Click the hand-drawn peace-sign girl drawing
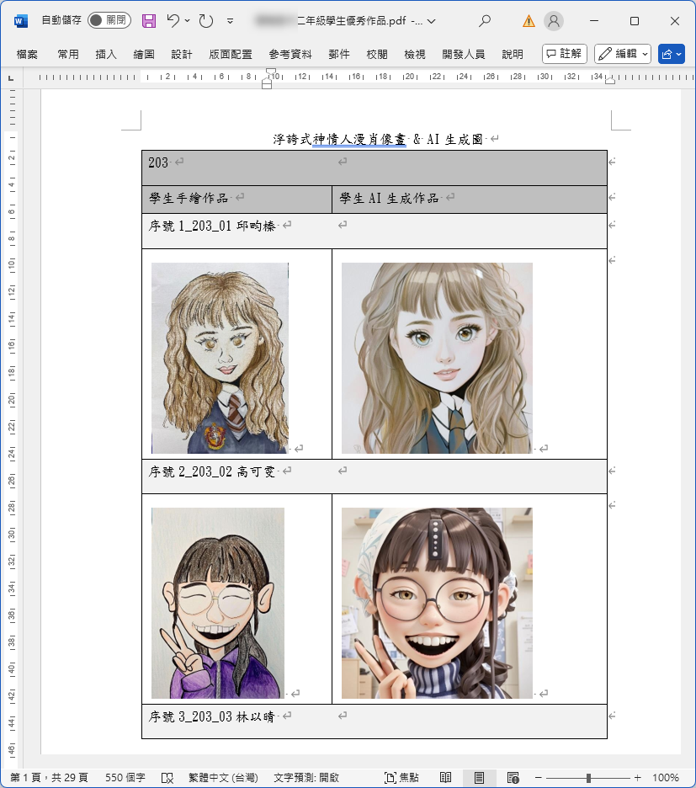Screen dimensions: 696x788 pos(218,603)
